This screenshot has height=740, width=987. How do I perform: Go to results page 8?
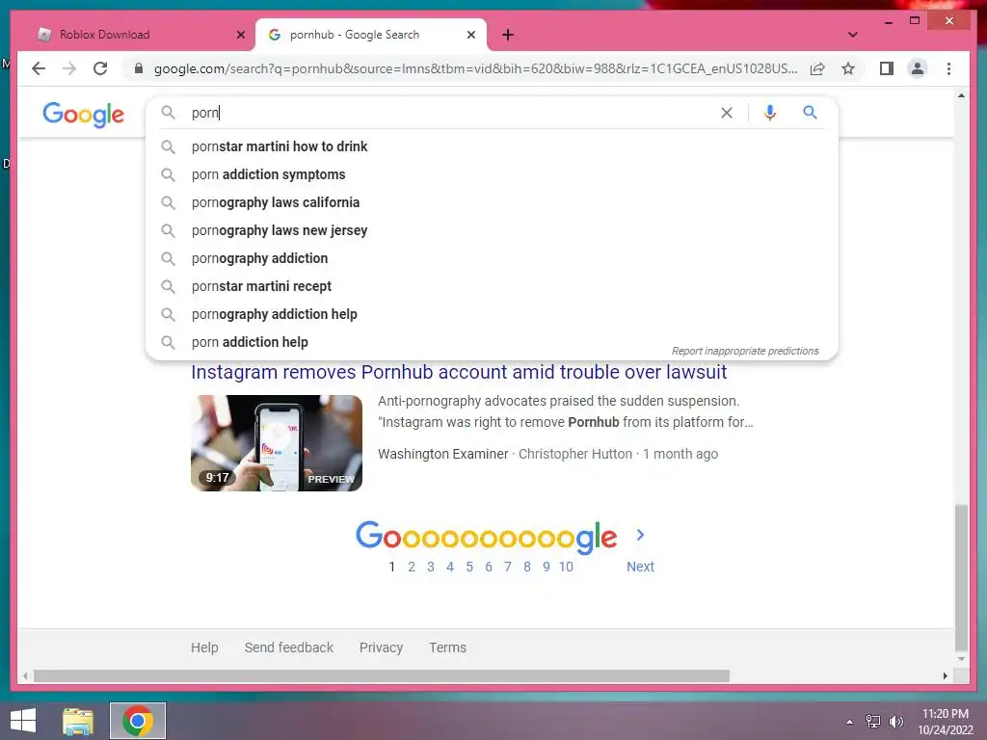click(x=527, y=567)
